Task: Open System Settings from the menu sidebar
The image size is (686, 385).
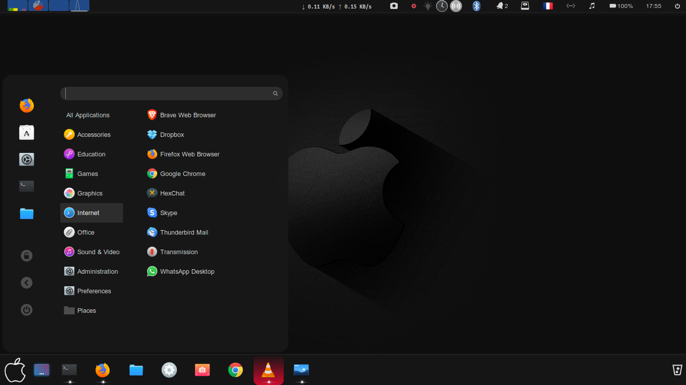Action: (x=27, y=159)
